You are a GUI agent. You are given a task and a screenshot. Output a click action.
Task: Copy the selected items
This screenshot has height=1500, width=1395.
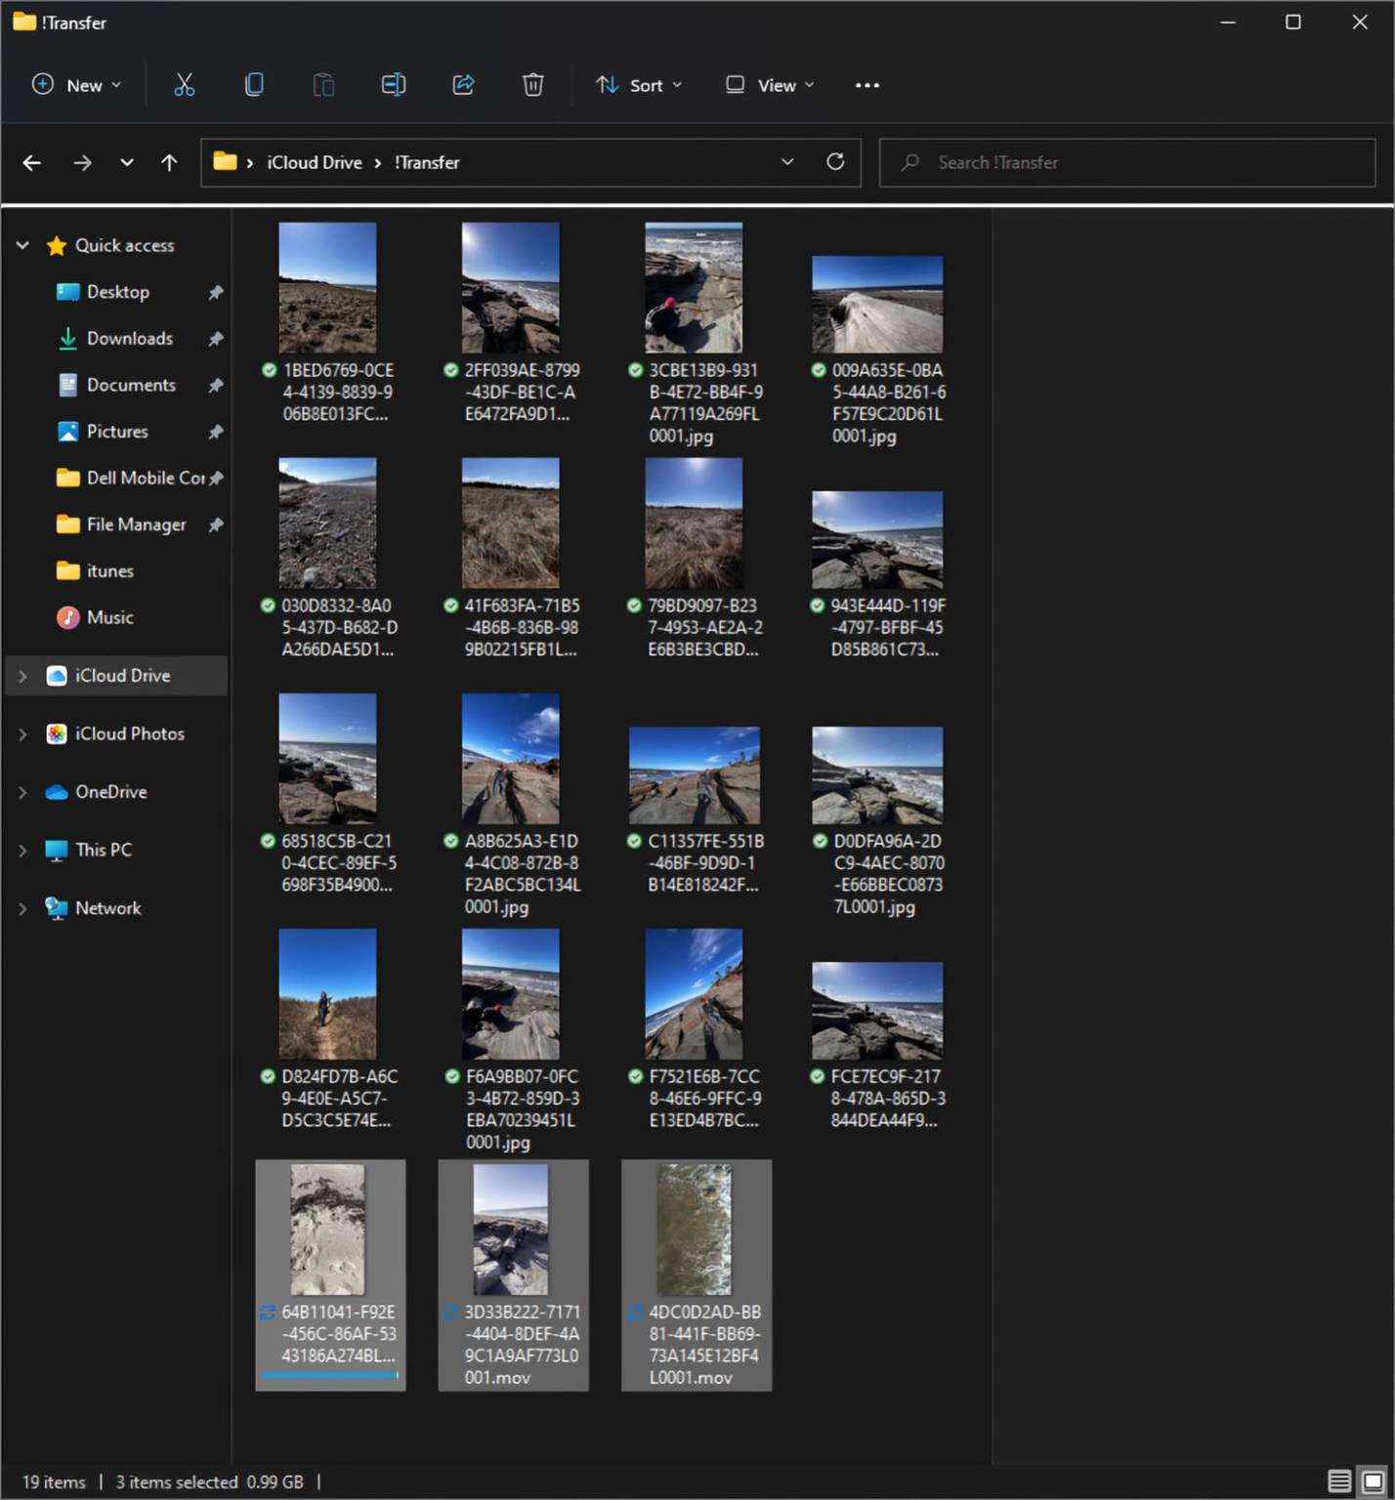click(x=254, y=85)
